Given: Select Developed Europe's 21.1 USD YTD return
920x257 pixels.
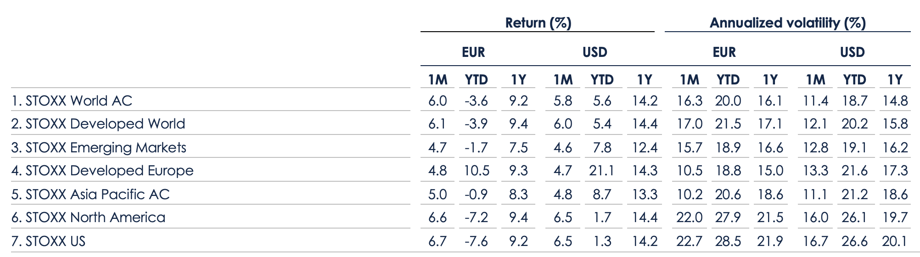Looking at the screenshot, I should (601, 171).
